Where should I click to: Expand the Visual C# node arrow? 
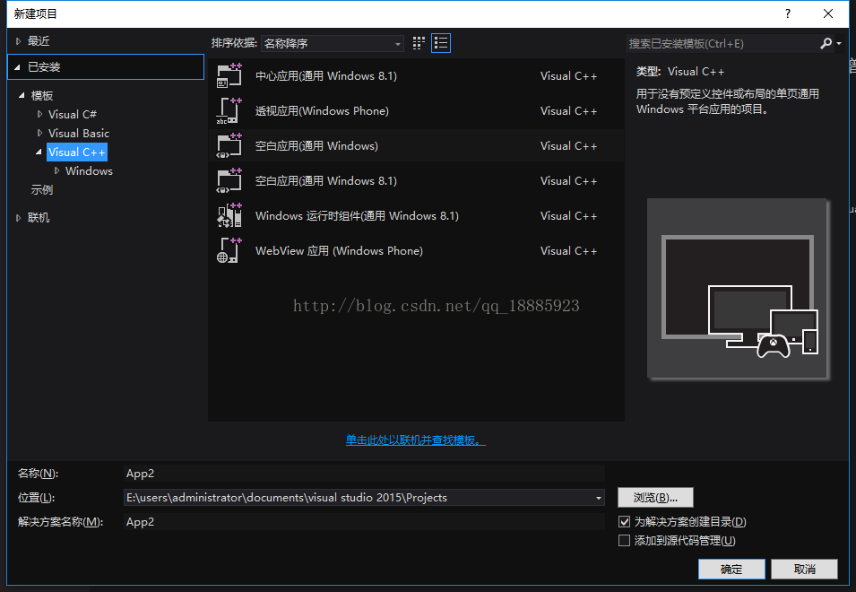pos(39,114)
